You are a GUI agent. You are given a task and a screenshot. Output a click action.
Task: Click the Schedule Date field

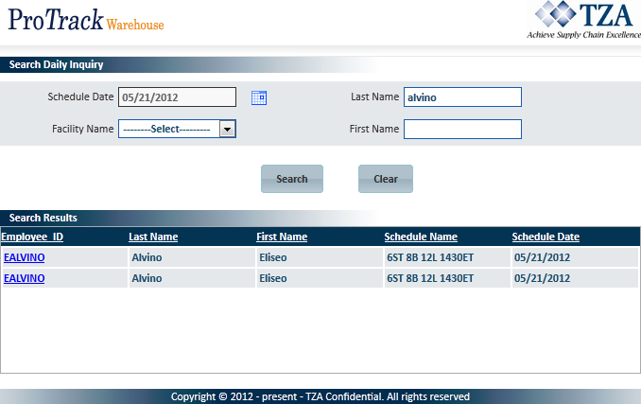pos(177,97)
